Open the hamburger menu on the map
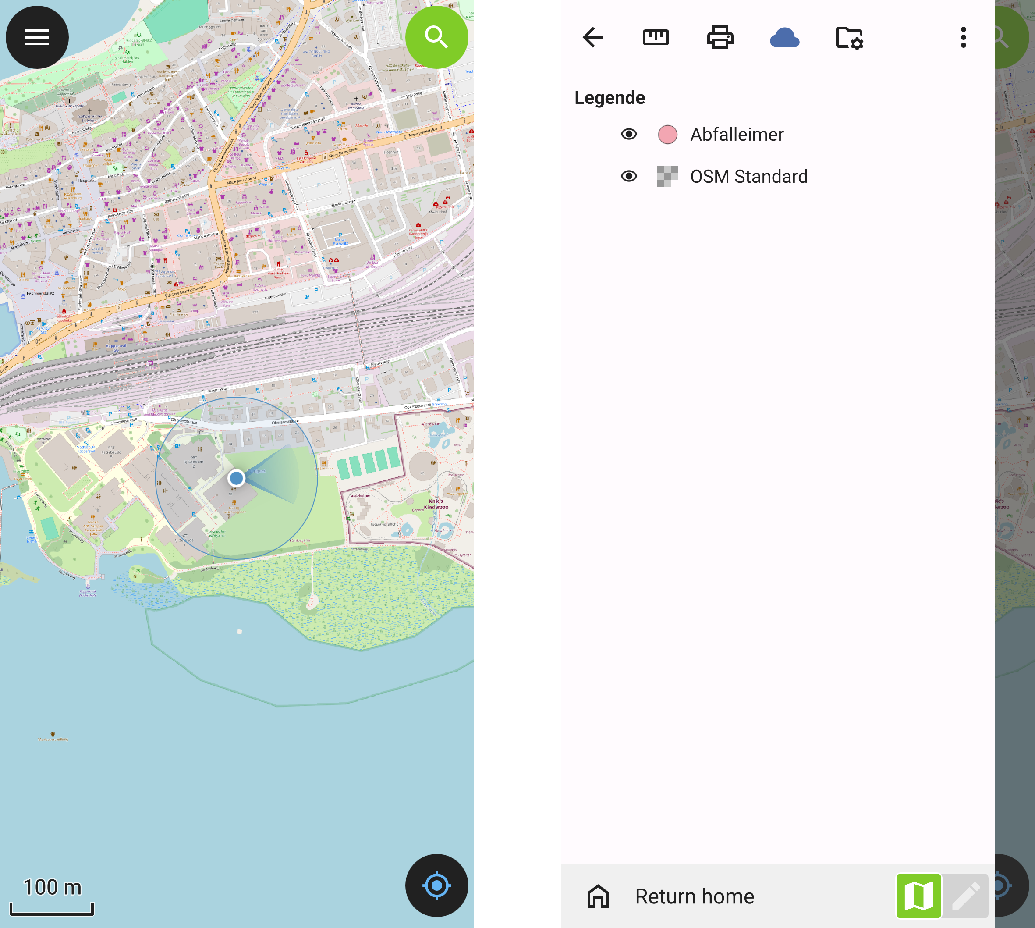The height and width of the screenshot is (928, 1035). coord(37,37)
